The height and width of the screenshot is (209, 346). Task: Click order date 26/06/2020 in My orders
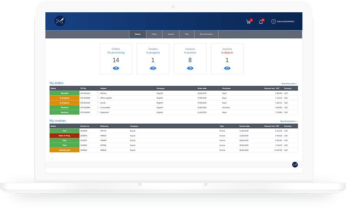[202, 93]
